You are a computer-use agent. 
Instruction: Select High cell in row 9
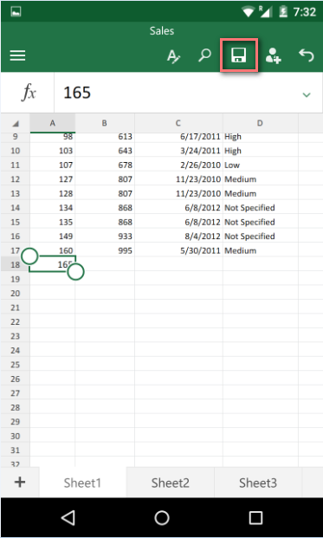click(260, 137)
